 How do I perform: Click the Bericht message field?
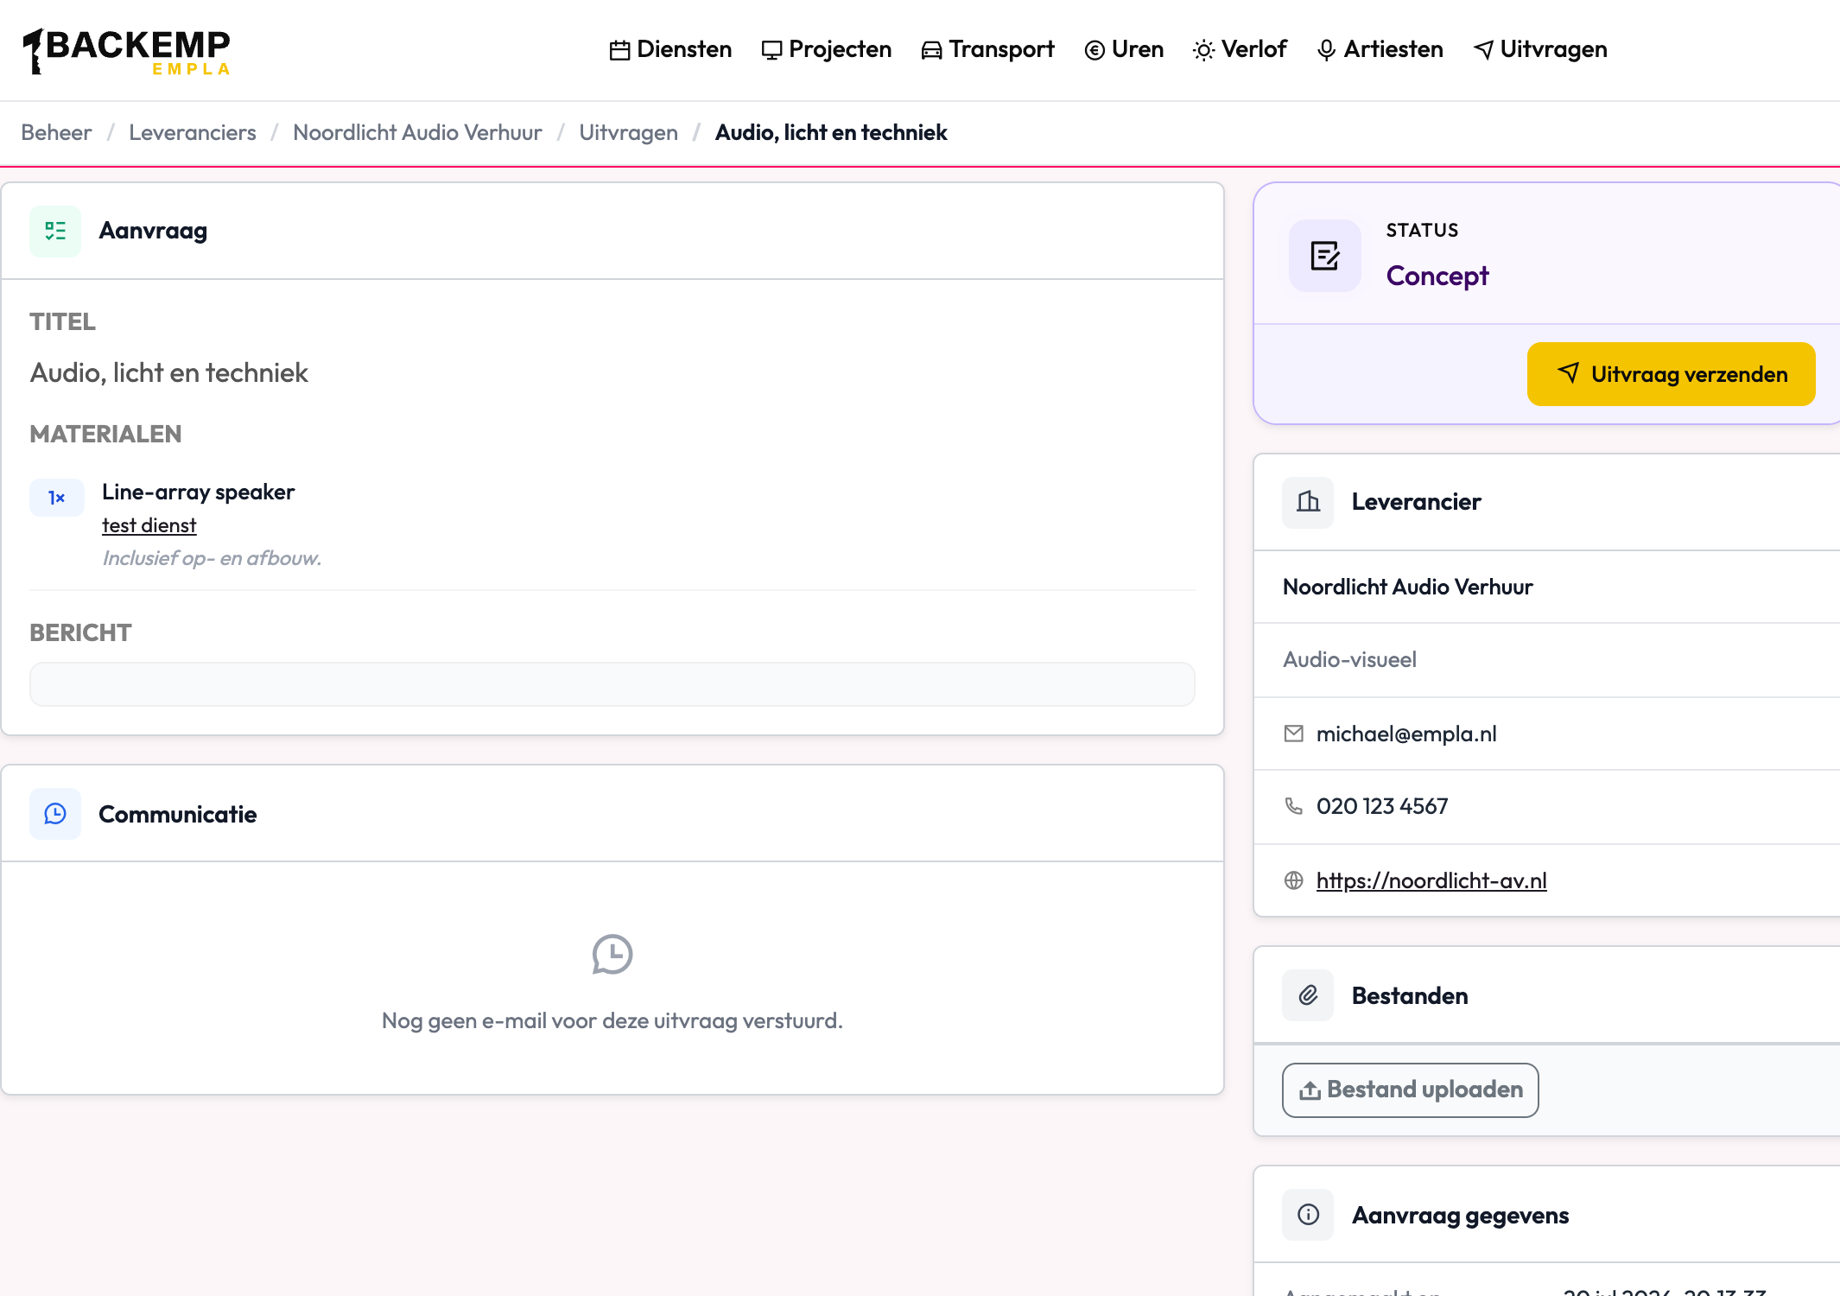[x=612, y=684]
